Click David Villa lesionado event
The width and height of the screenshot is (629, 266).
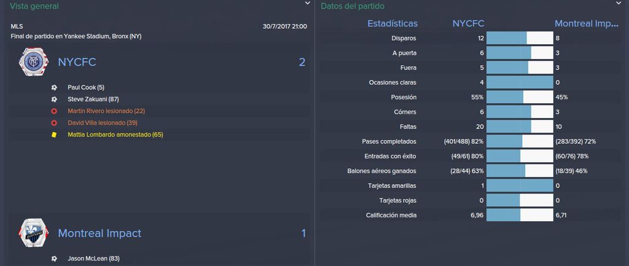(103, 123)
